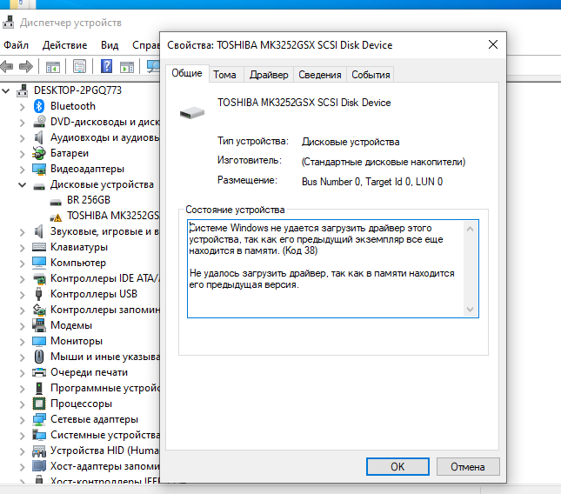
Task: Click the Bluetooth icon in device tree
Action: point(39,106)
